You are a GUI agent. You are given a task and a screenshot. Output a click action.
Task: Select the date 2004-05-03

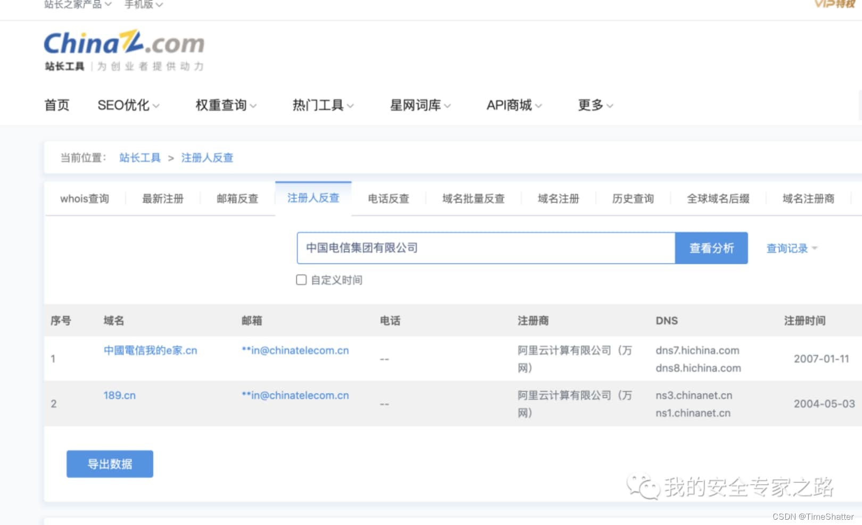[824, 404]
